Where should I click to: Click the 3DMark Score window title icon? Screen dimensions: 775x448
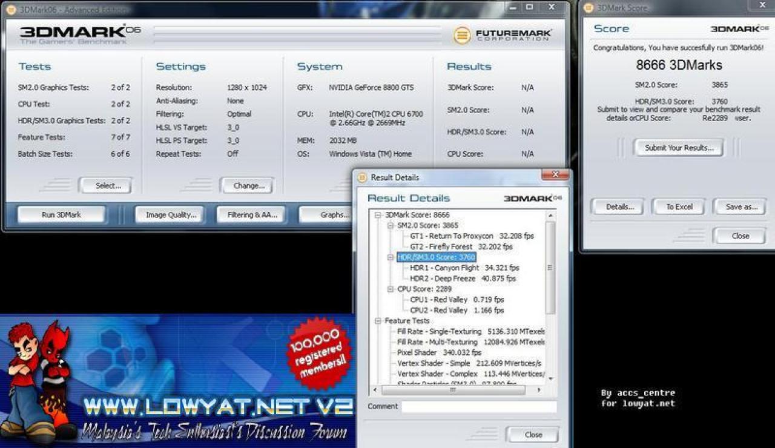pyautogui.click(x=588, y=8)
